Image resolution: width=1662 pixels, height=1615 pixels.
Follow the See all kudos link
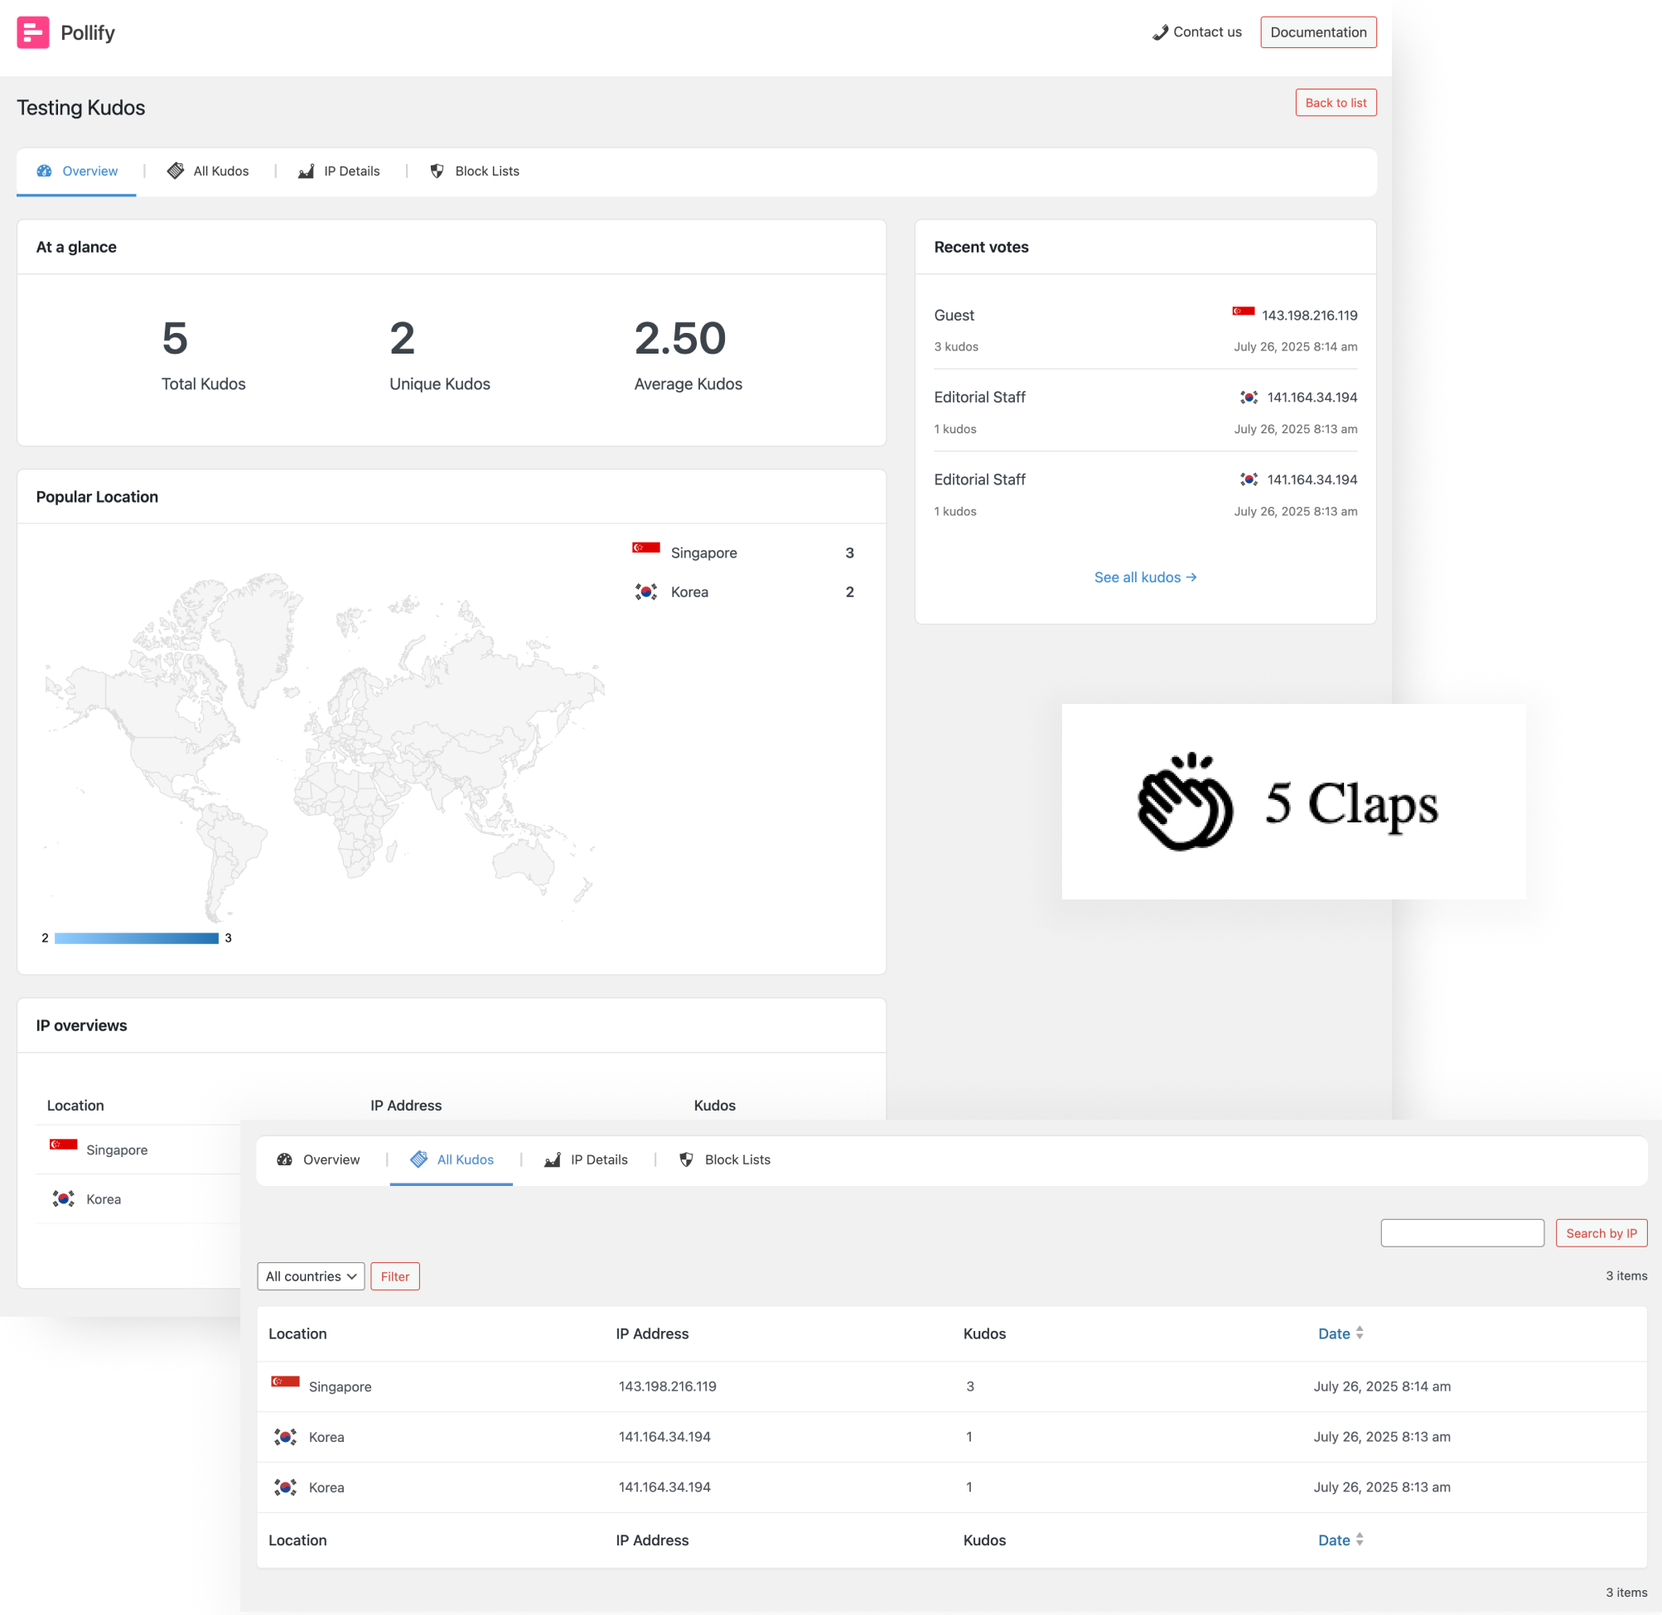[1144, 577]
